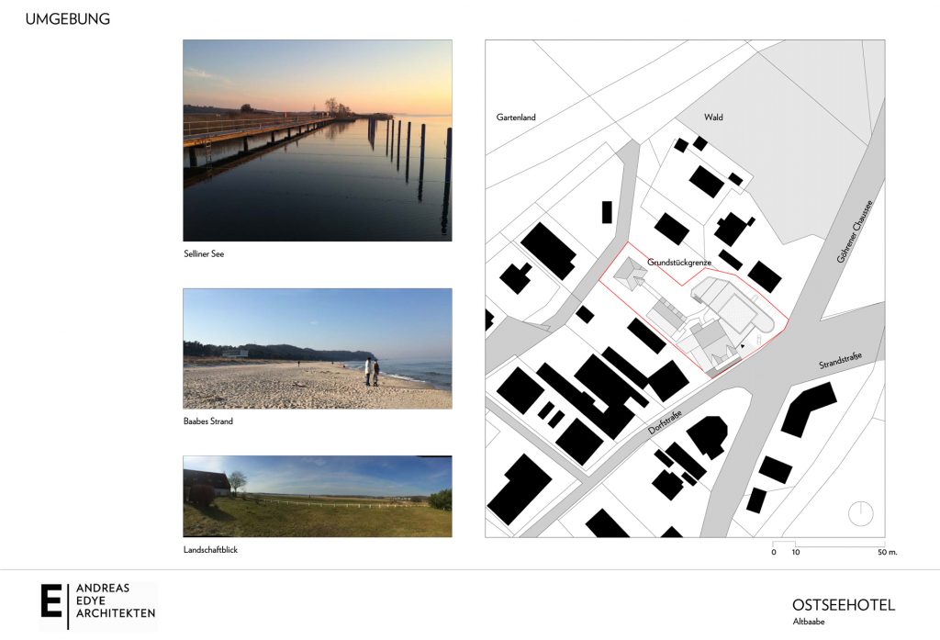The width and height of the screenshot is (940, 640).
Task: Open the Landschaftblick panorama photo
Action: (317, 497)
